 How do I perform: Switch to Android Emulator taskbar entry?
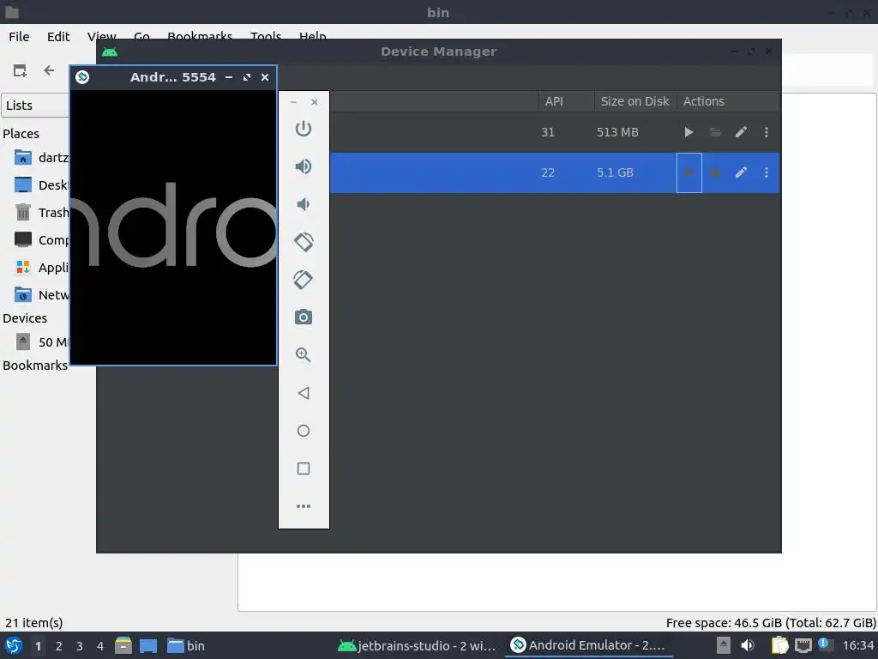coord(588,645)
